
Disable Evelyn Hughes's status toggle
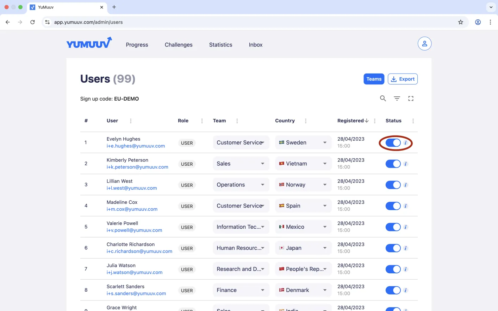393,143
